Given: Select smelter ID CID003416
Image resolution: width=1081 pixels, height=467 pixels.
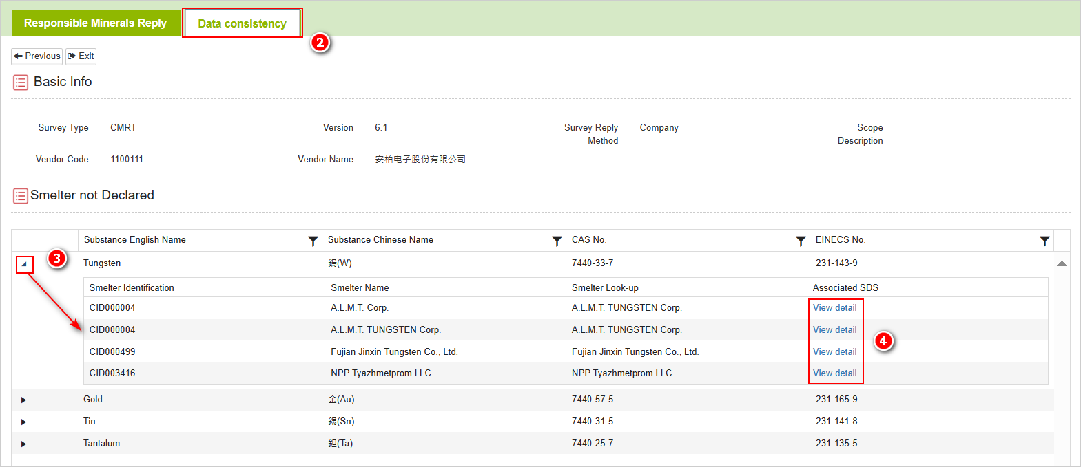Looking at the screenshot, I should [112, 373].
